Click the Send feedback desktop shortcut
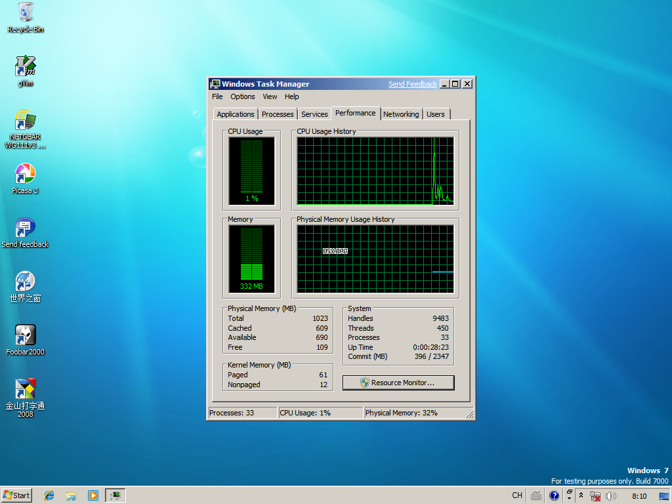The height and width of the screenshot is (504, 672). pyautogui.click(x=26, y=228)
